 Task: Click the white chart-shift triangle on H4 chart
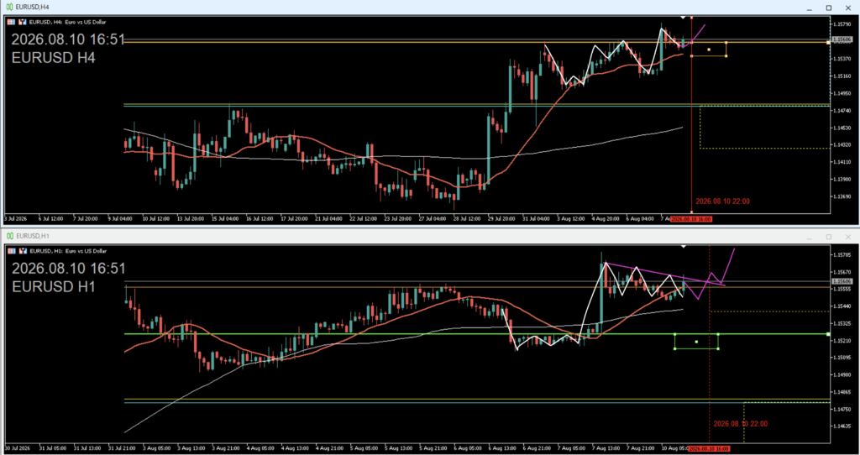[x=683, y=18]
